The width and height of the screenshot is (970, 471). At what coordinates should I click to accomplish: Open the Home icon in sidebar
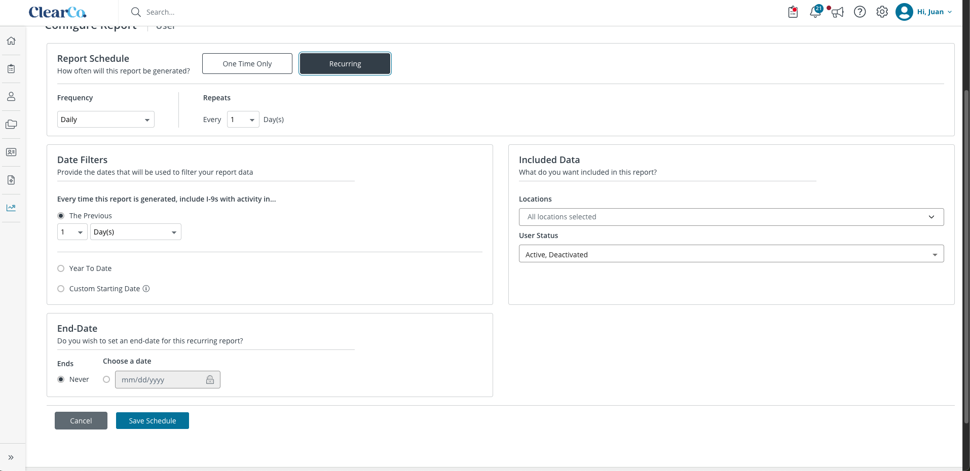coord(11,41)
